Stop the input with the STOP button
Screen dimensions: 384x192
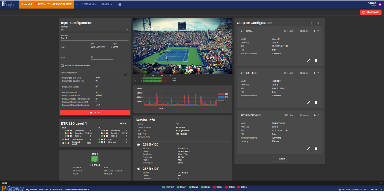click(x=95, y=112)
